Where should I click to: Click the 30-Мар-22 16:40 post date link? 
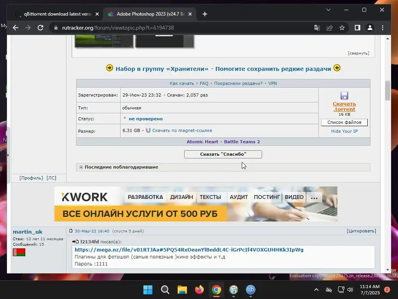pos(92,231)
